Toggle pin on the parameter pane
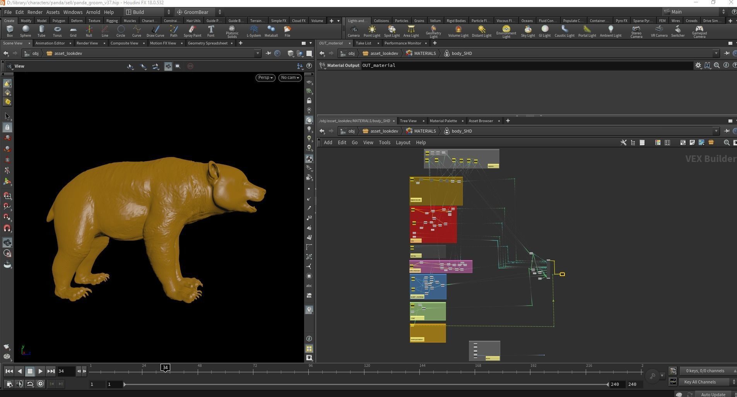Screen dimensions: 737x397 pos(727,53)
